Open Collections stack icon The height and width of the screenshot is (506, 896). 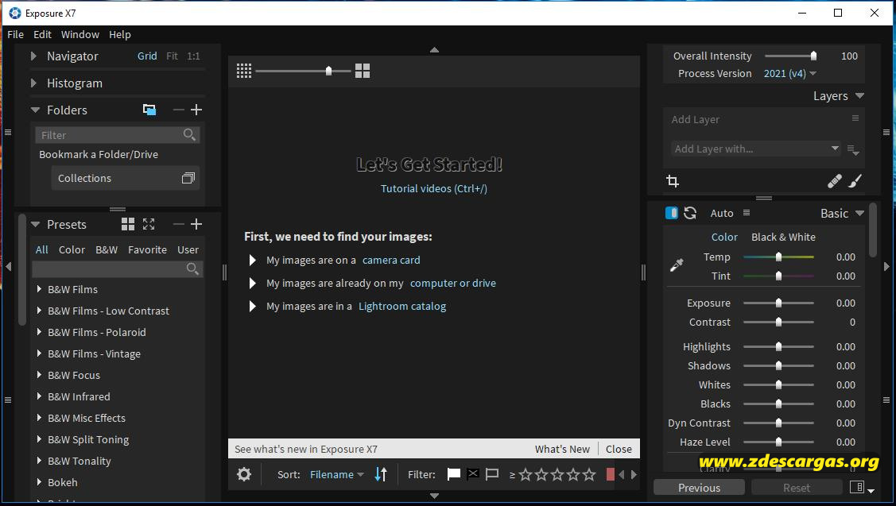[x=188, y=178]
